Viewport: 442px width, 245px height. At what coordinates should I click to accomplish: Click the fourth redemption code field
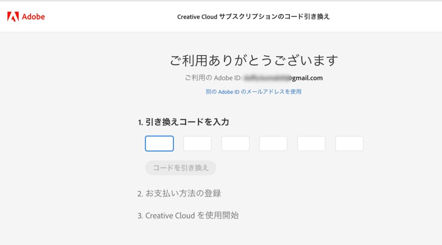[x=273, y=143]
